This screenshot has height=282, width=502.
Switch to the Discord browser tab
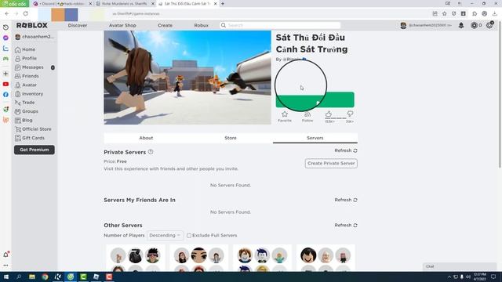63,3
